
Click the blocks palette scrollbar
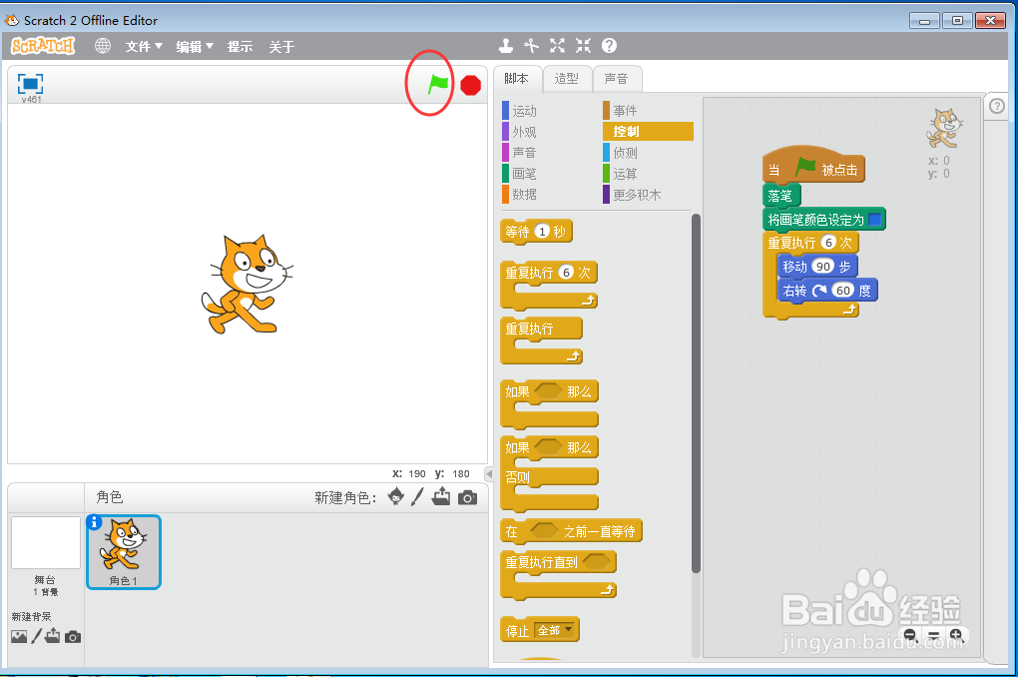(696, 393)
